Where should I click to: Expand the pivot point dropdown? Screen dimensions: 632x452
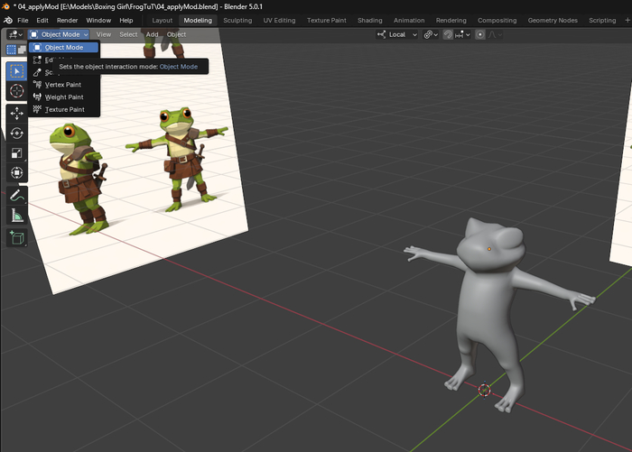tap(431, 34)
